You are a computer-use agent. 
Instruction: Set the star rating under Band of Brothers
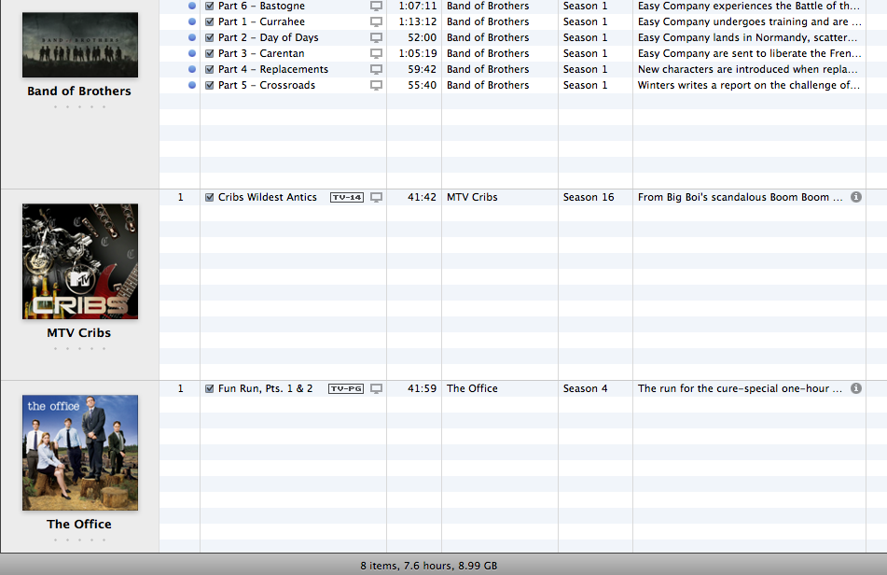[79, 107]
